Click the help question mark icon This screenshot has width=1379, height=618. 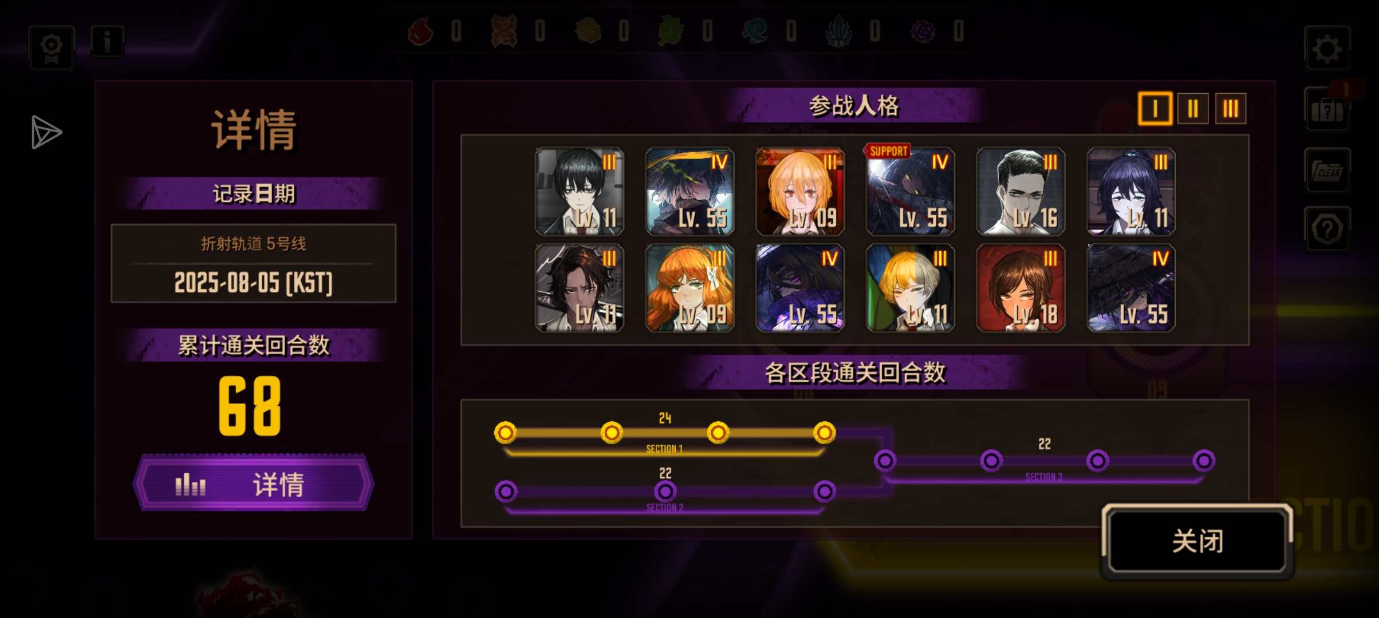pyautogui.click(x=1327, y=229)
